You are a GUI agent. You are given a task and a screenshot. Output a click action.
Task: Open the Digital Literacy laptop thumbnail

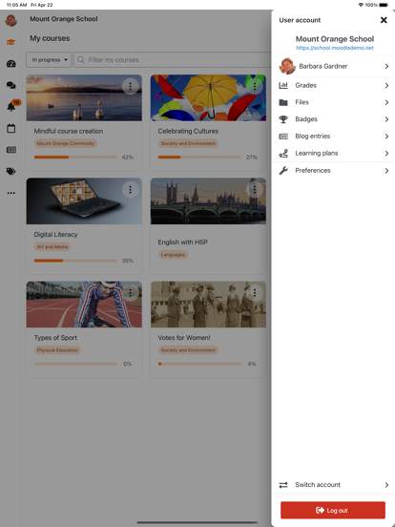tap(84, 201)
